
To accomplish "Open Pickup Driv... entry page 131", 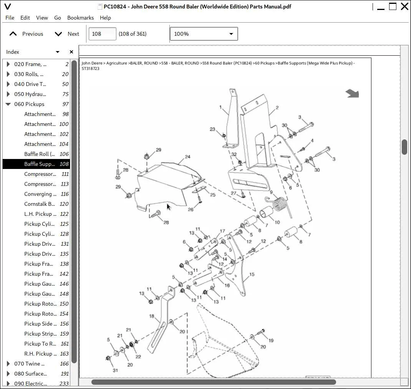I will click(x=36, y=244).
